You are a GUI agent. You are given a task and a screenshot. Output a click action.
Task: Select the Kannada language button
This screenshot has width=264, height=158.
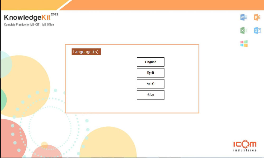coord(150,95)
